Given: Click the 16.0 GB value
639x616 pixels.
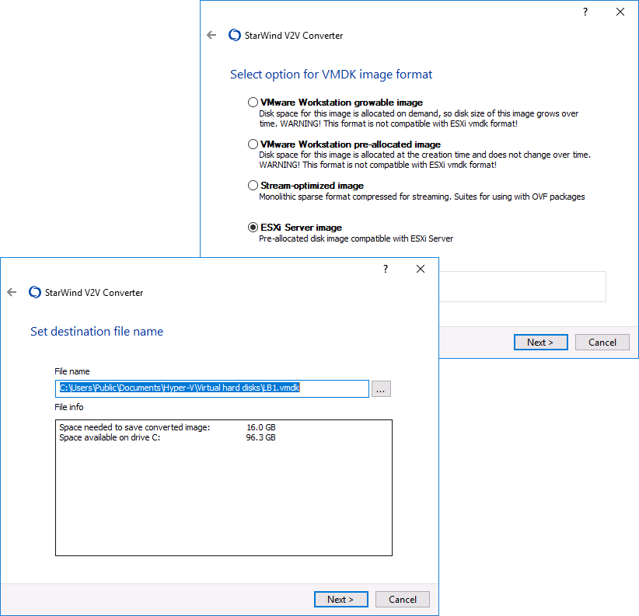Looking at the screenshot, I should point(261,427).
